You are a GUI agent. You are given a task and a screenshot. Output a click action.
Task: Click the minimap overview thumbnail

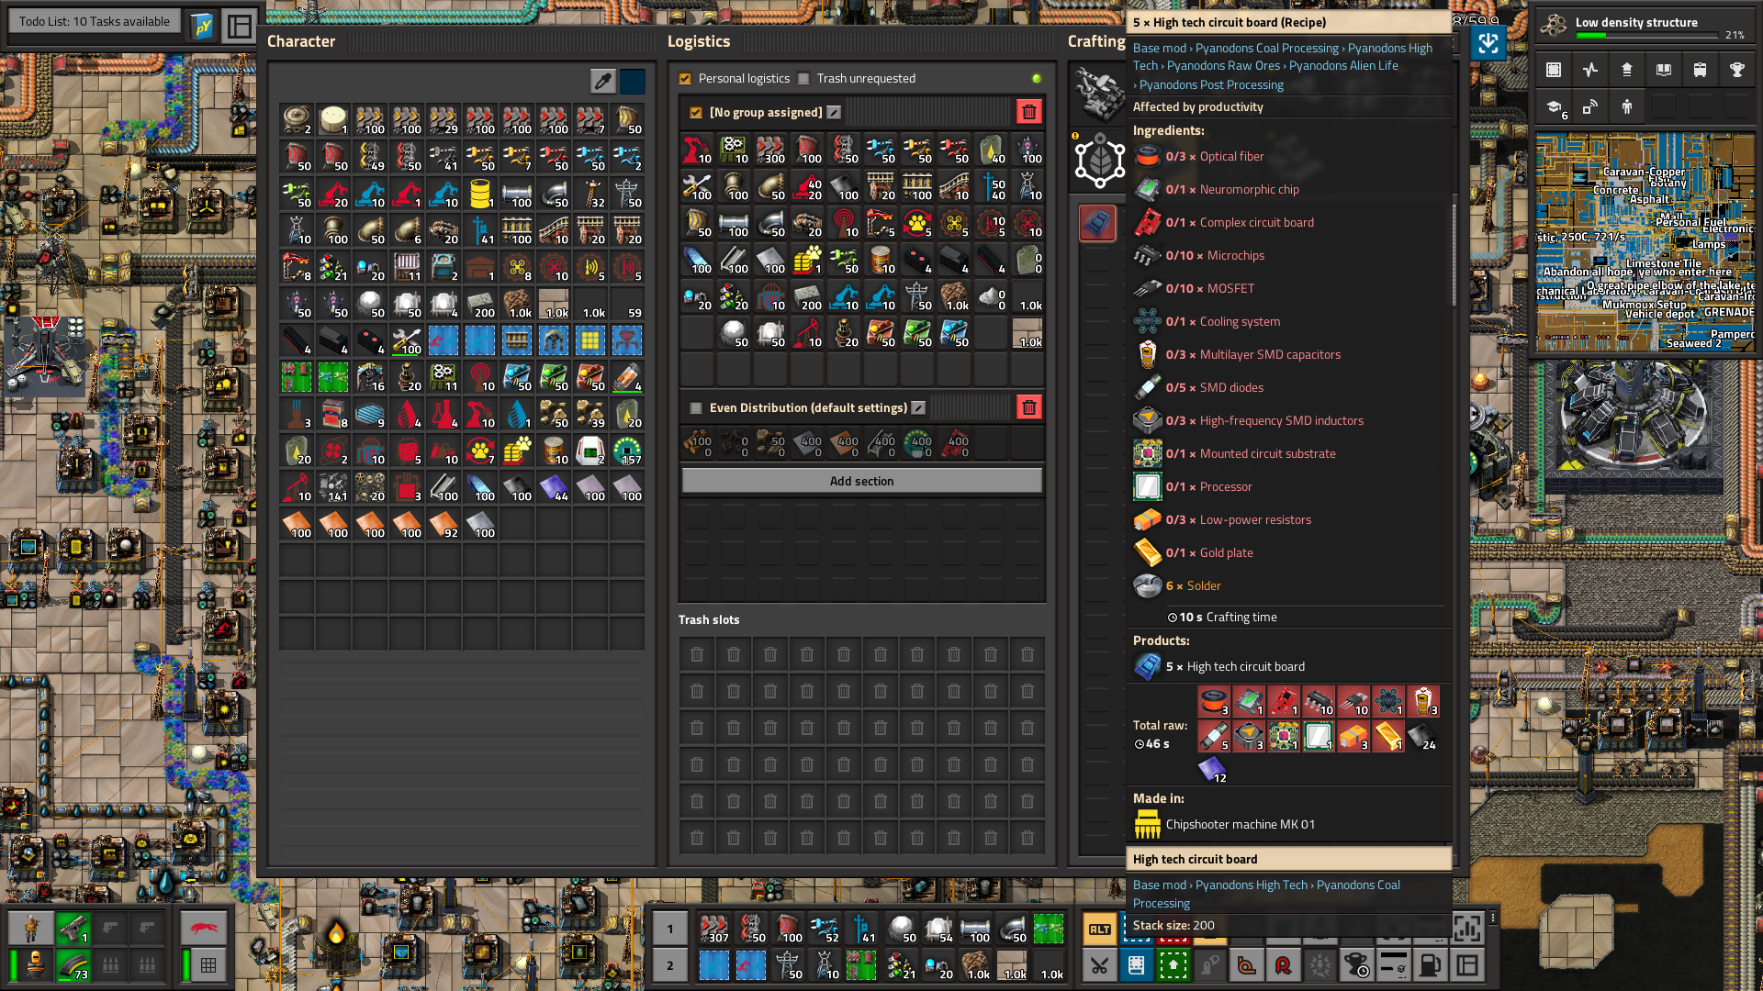tap(1644, 243)
